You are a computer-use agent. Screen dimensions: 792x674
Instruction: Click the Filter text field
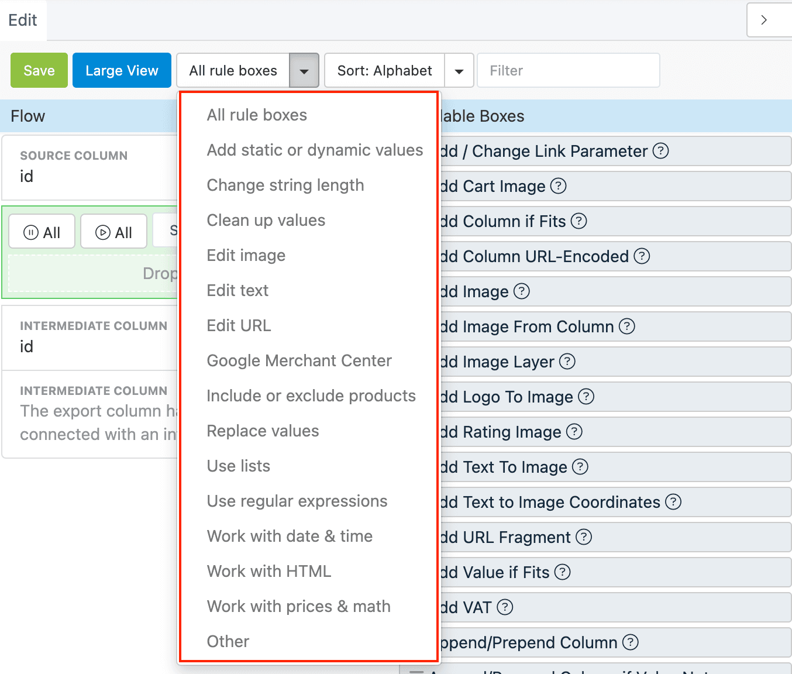(x=568, y=71)
